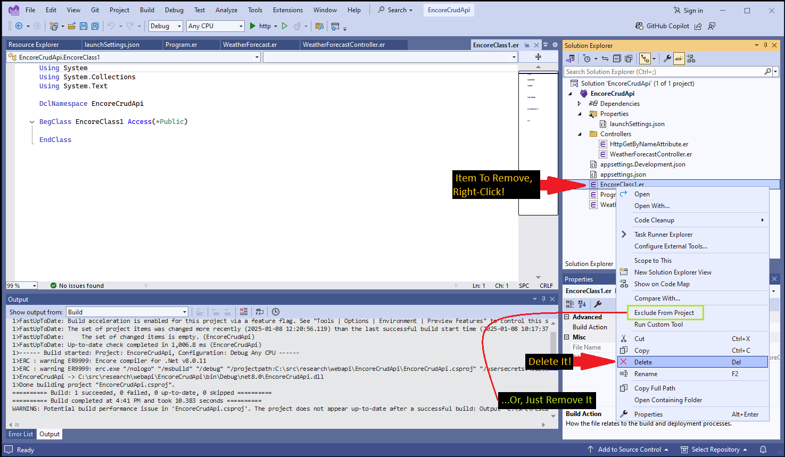The height and width of the screenshot is (457, 785).
Task: Toggle auto-hide pin on Solution Explorer
Action: tap(765, 46)
